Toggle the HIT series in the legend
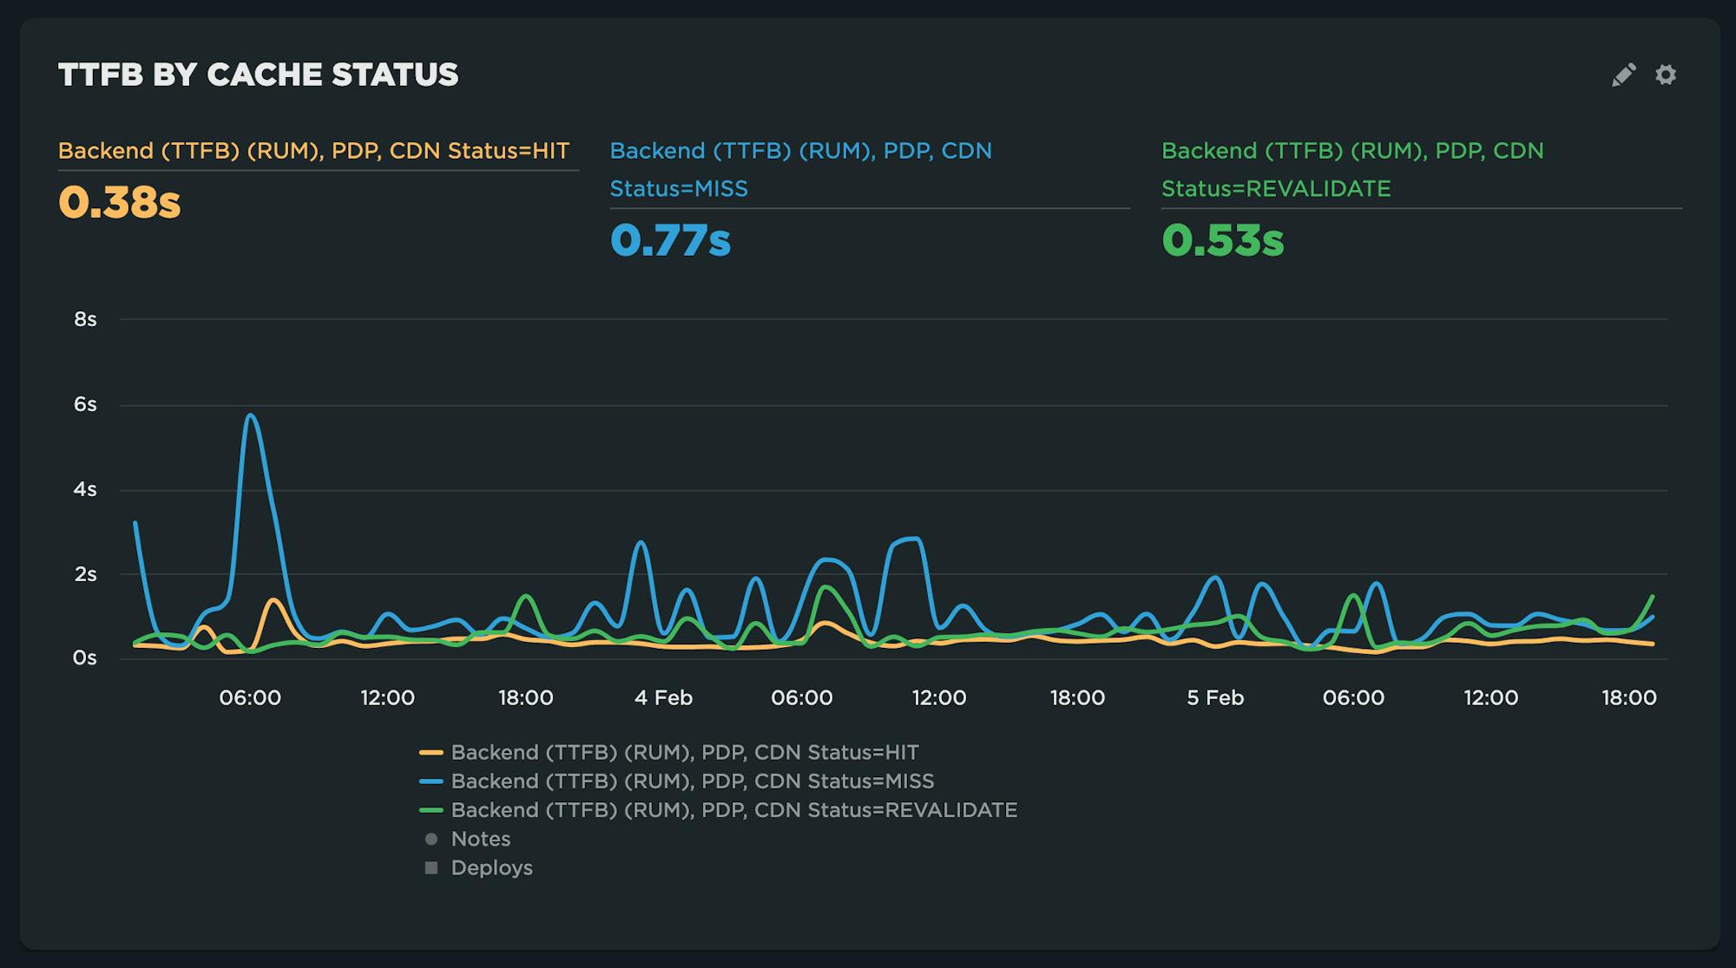The height and width of the screenshot is (968, 1736). click(686, 752)
